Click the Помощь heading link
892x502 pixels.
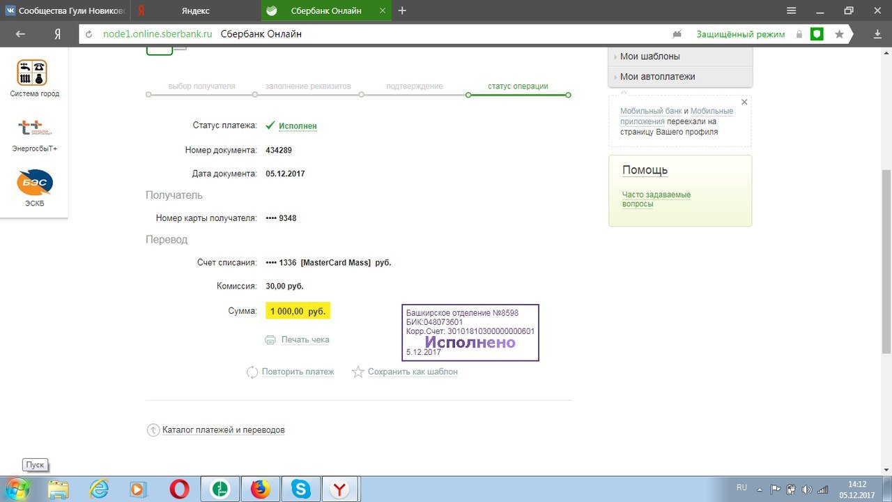click(645, 170)
